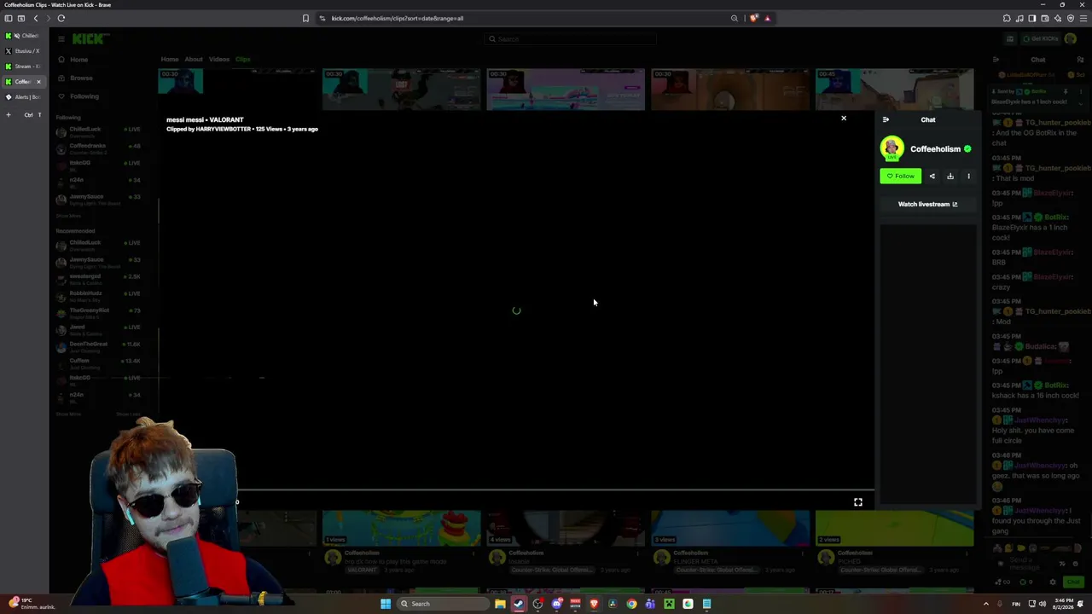Open the 00:45 clip thumbnail in the top row
1092x614 pixels.
894,90
